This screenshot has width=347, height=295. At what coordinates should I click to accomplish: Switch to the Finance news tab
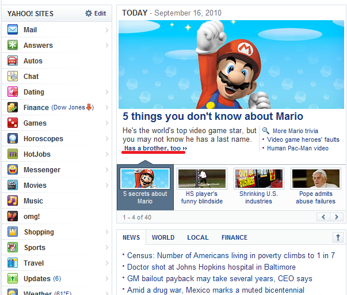pos(234,237)
